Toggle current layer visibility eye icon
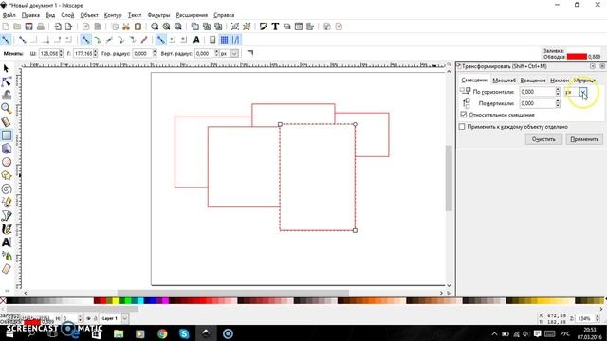The height and width of the screenshot is (341, 607). pos(88,318)
